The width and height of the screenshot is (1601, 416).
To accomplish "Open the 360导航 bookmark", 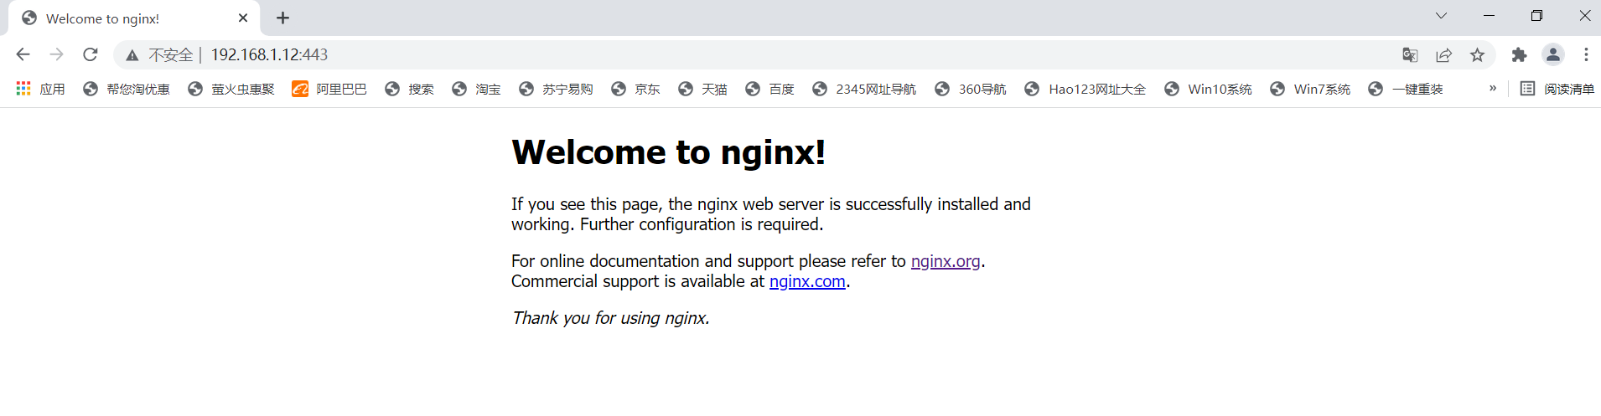I will (x=971, y=89).
